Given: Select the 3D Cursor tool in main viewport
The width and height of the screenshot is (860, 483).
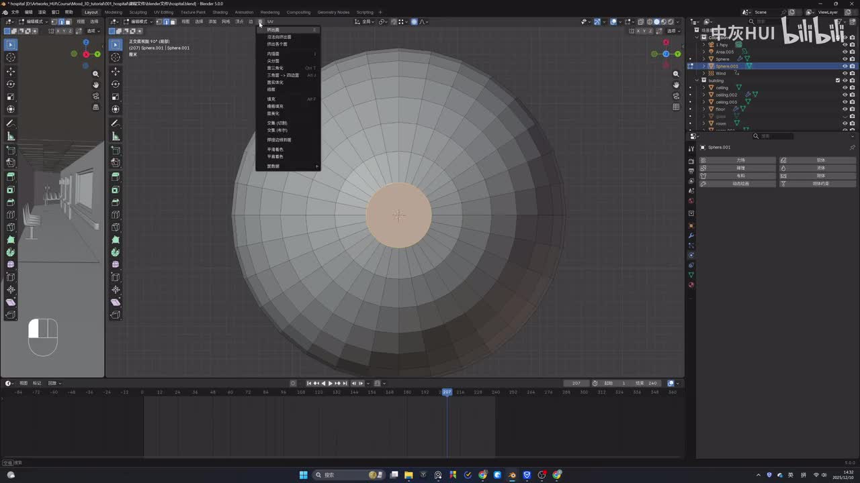Looking at the screenshot, I should pos(116,58).
